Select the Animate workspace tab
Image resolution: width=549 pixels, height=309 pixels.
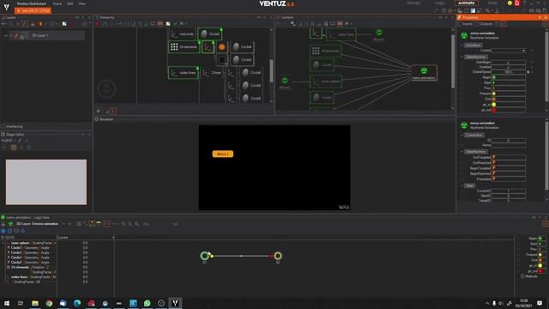coord(466,3)
